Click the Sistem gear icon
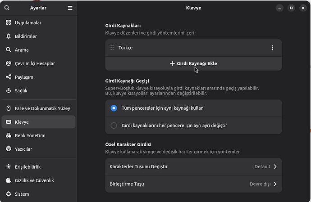 click(x=9, y=194)
